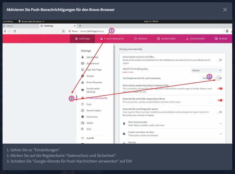Click the reload page icon
Viewport: 235px width, 174px height.
tap(15, 31)
